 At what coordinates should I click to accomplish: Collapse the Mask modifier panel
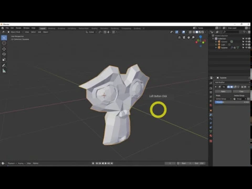216,87
